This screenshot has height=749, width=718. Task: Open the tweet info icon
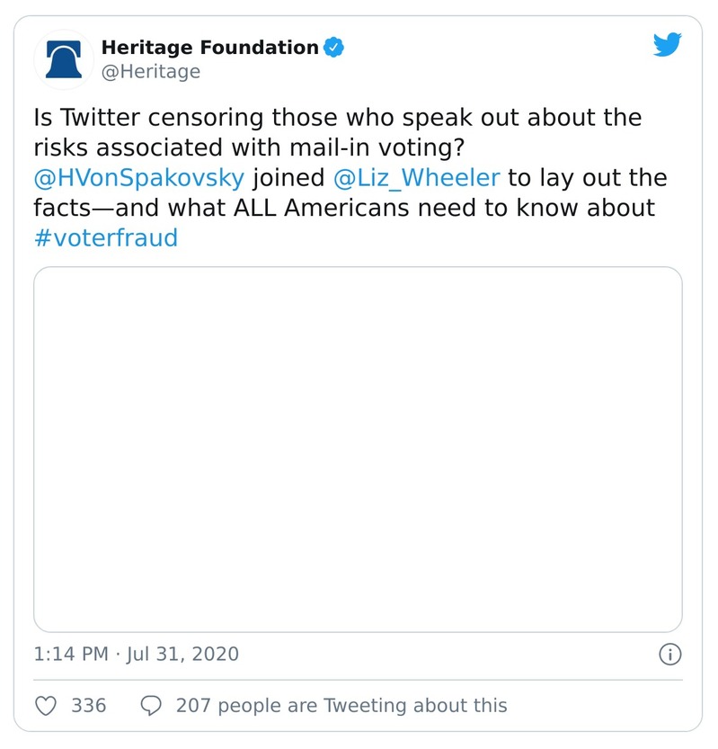pos(669,654)
